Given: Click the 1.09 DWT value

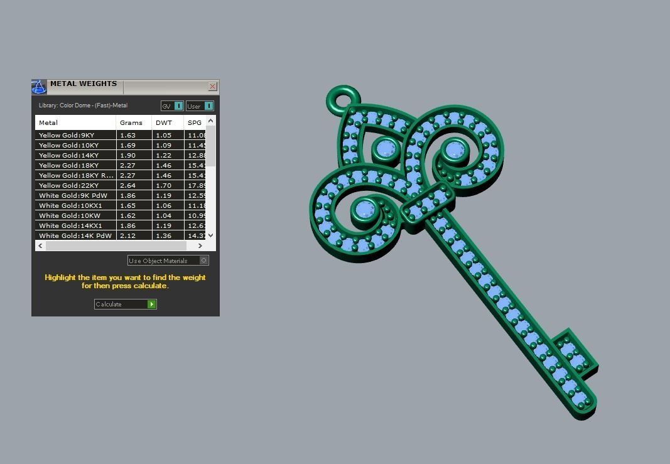Looking at the screenshot, I should pyautogui.click(x=164, y=145).
